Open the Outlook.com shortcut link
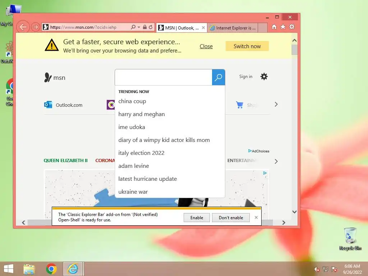Image resolution: width=368 pixels, height=276 pixels. pyautogui.click(x=69, y=105)
